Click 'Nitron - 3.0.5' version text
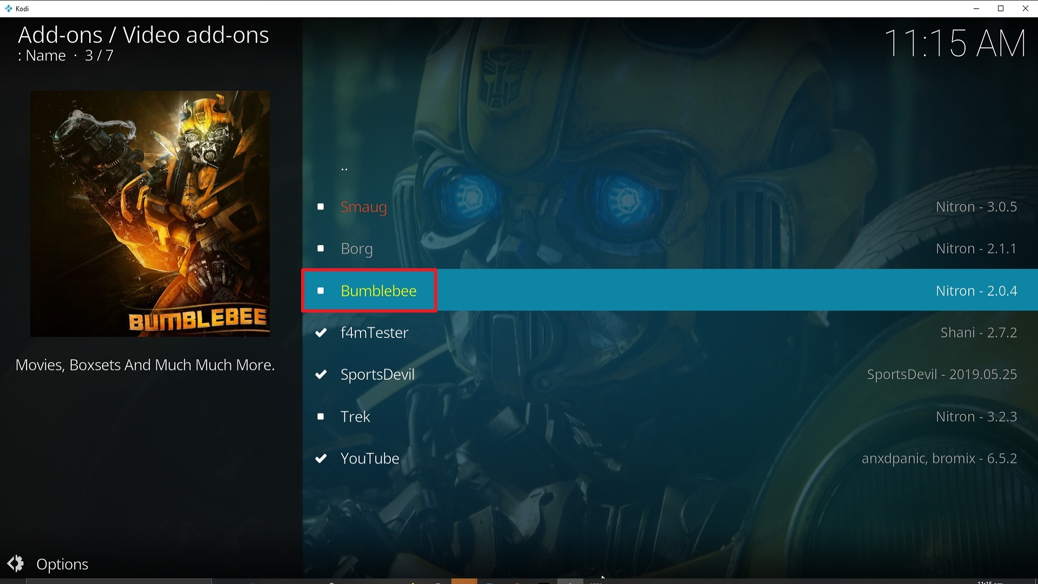The height and width of the screenshot is (584, 1038). (x=976, y=207)
